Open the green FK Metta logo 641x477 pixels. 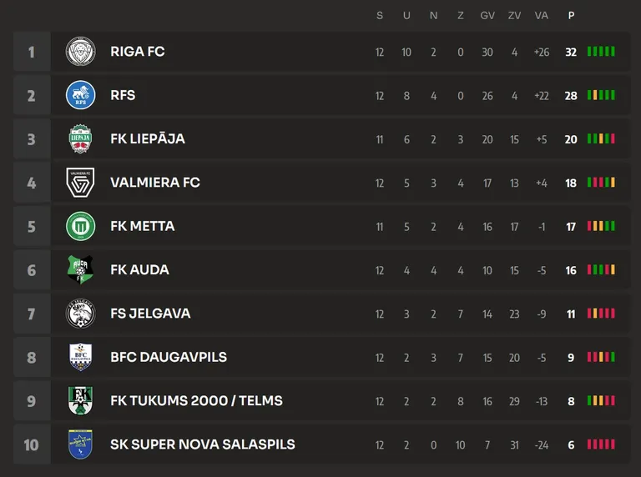[80, 226]
